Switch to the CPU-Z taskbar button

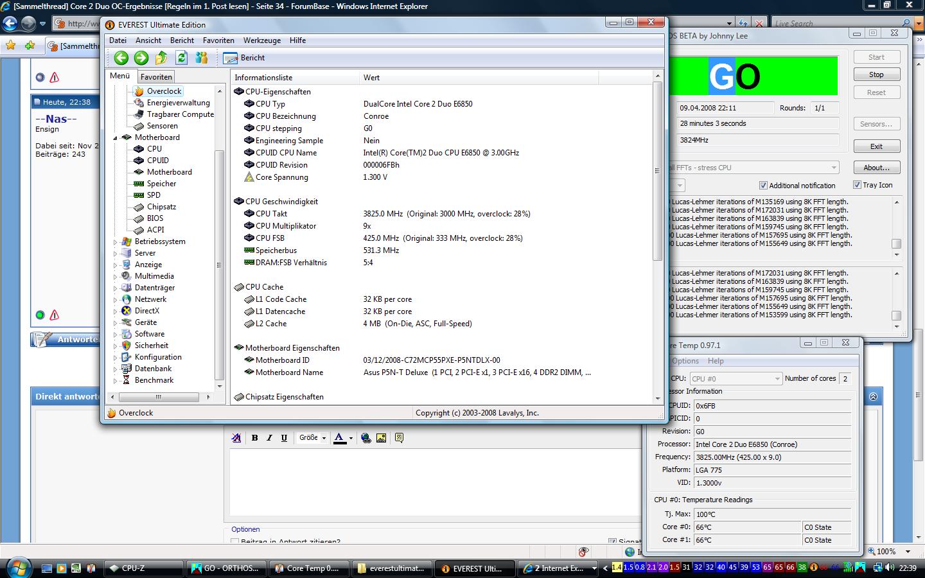[144, 568]
